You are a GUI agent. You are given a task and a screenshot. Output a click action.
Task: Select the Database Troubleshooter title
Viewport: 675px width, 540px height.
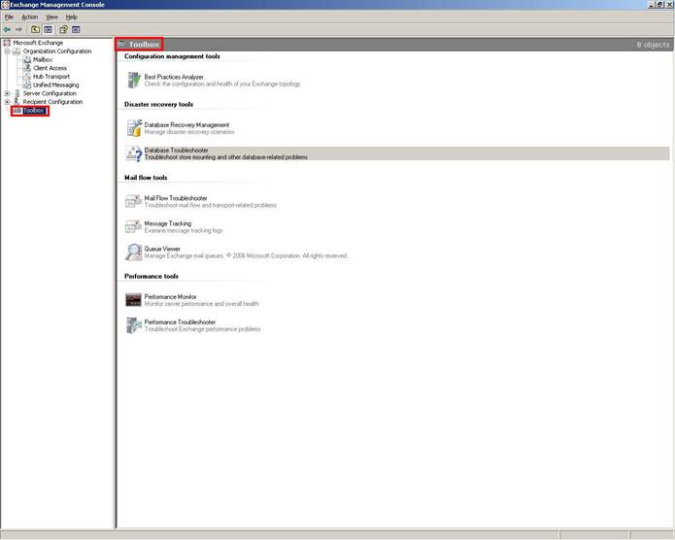[177, 151]
